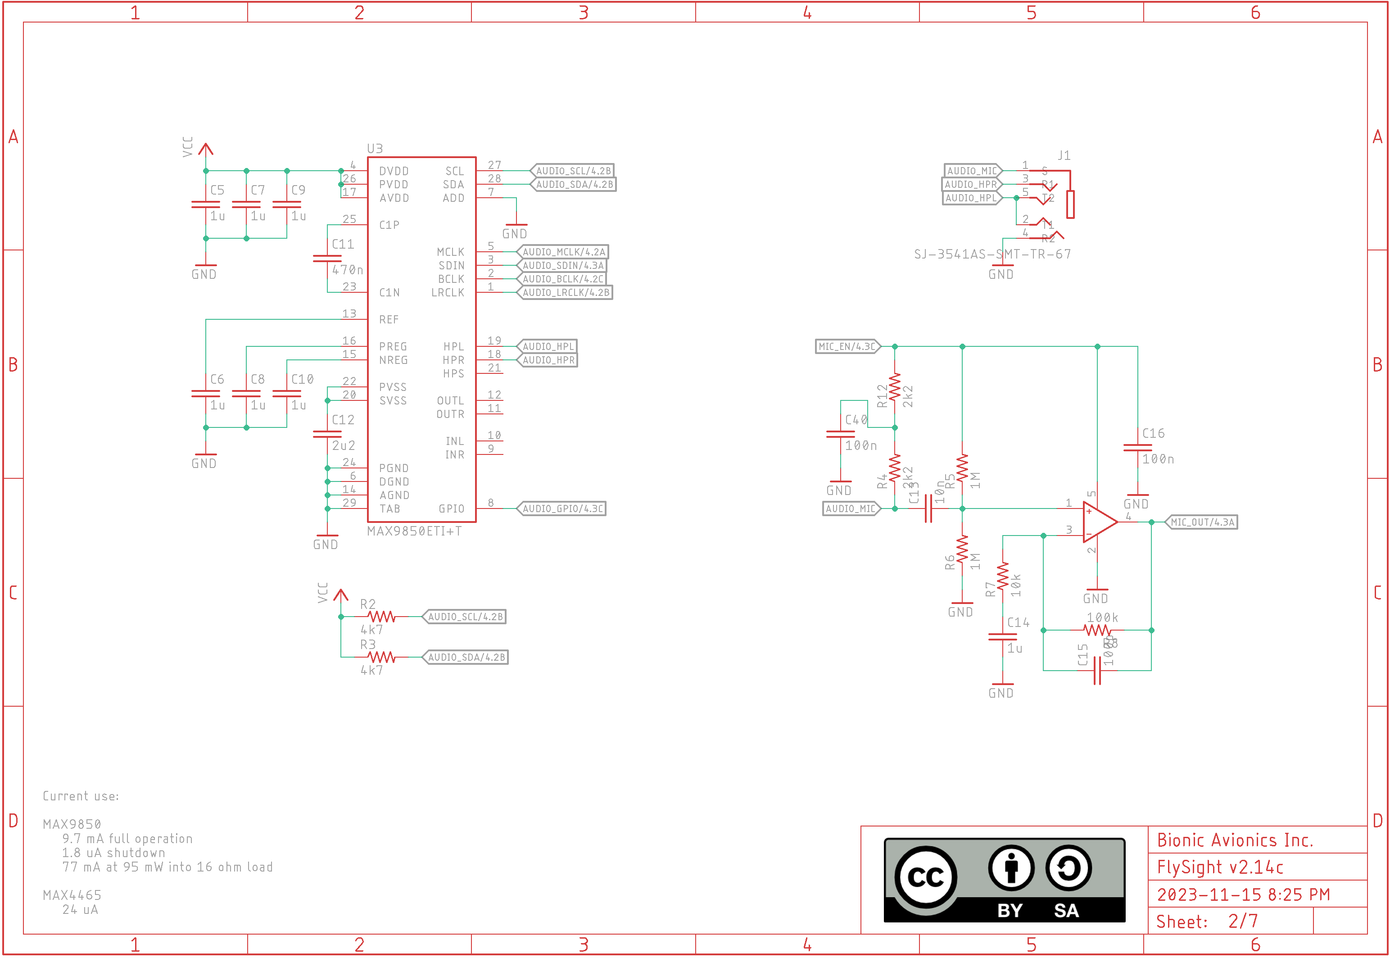Click the MIC_EN/4.3C net label

pyautogui.click(x=847, y=346)
